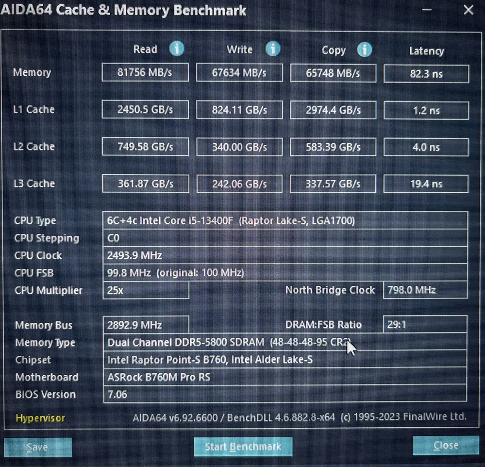
Task: Select the L2 Cache Latency value 4.0 ns
Action: [426, 147]
